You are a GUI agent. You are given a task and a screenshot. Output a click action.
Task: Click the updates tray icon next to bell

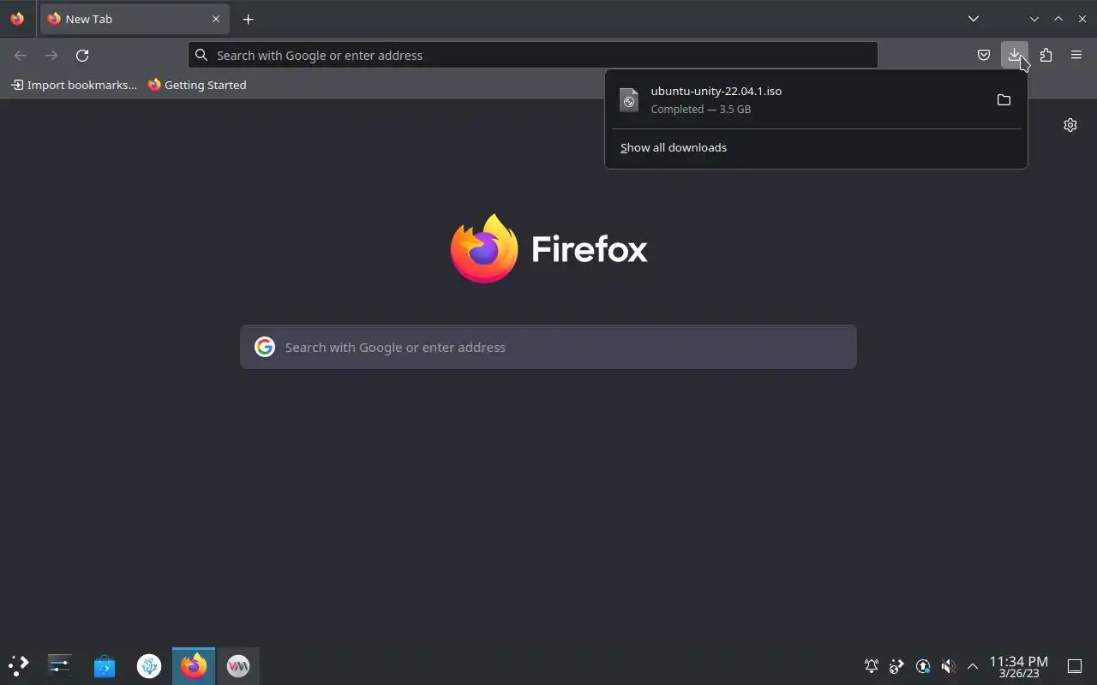[x=896, y=666]
